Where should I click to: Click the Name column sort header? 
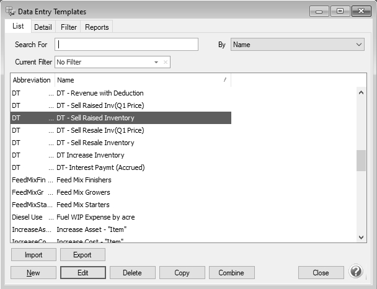[142, 80]
